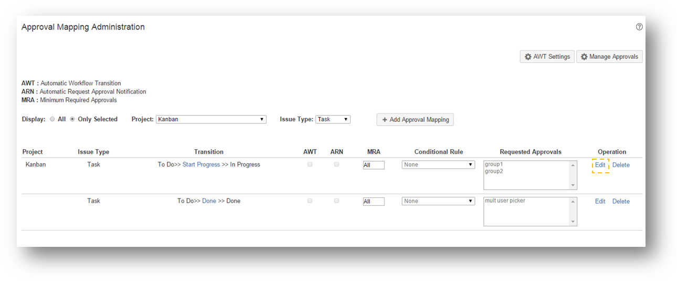
Task: Toggle AWT checkbox for Done transition row
Action: click(x=310, y=201)
